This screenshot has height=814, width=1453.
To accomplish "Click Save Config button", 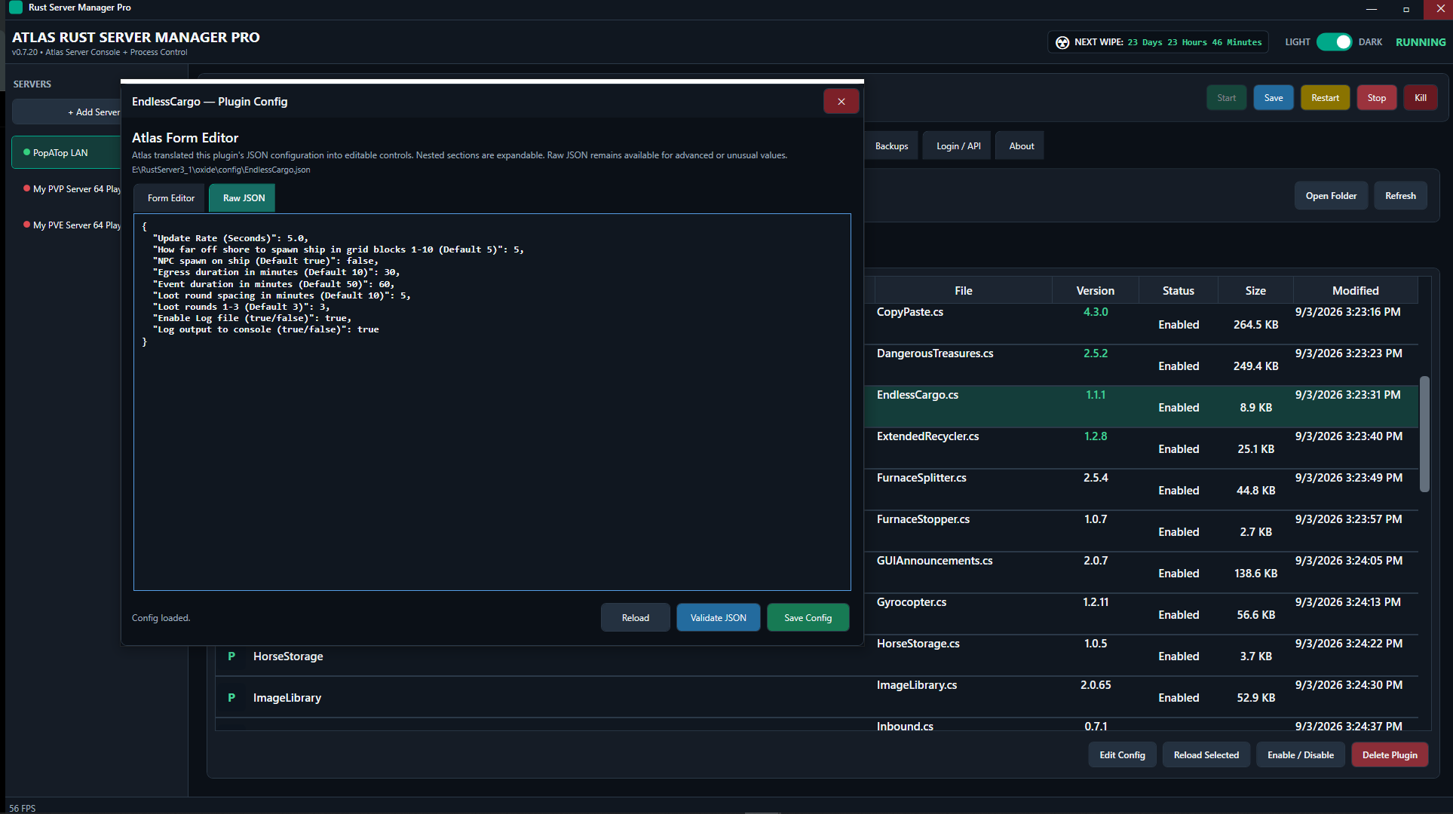I will click(808, 618).
